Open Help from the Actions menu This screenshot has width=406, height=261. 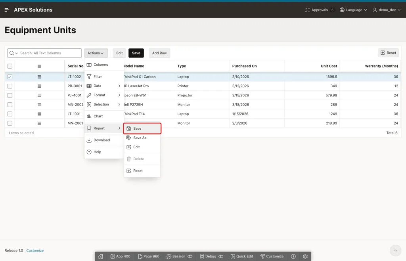click(x=104, y=152)
